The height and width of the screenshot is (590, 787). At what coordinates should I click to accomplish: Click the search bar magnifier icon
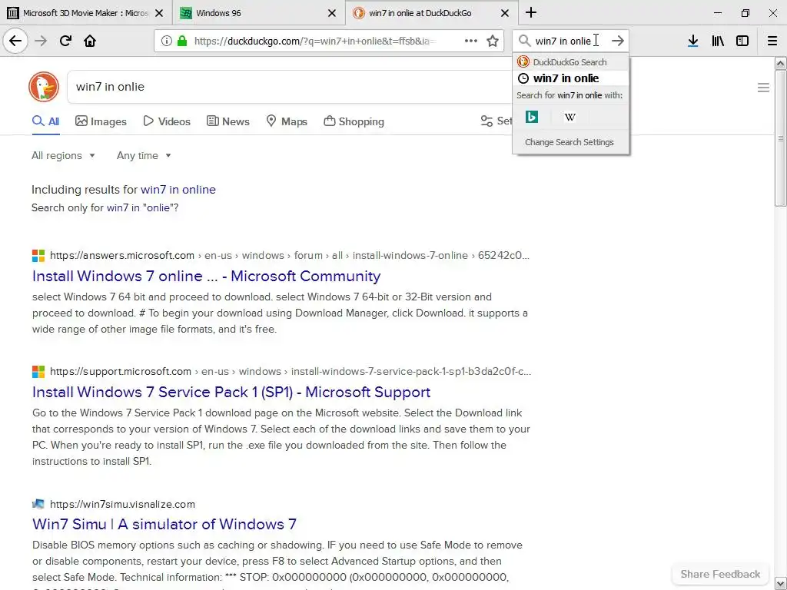click(x=524, y=41)
